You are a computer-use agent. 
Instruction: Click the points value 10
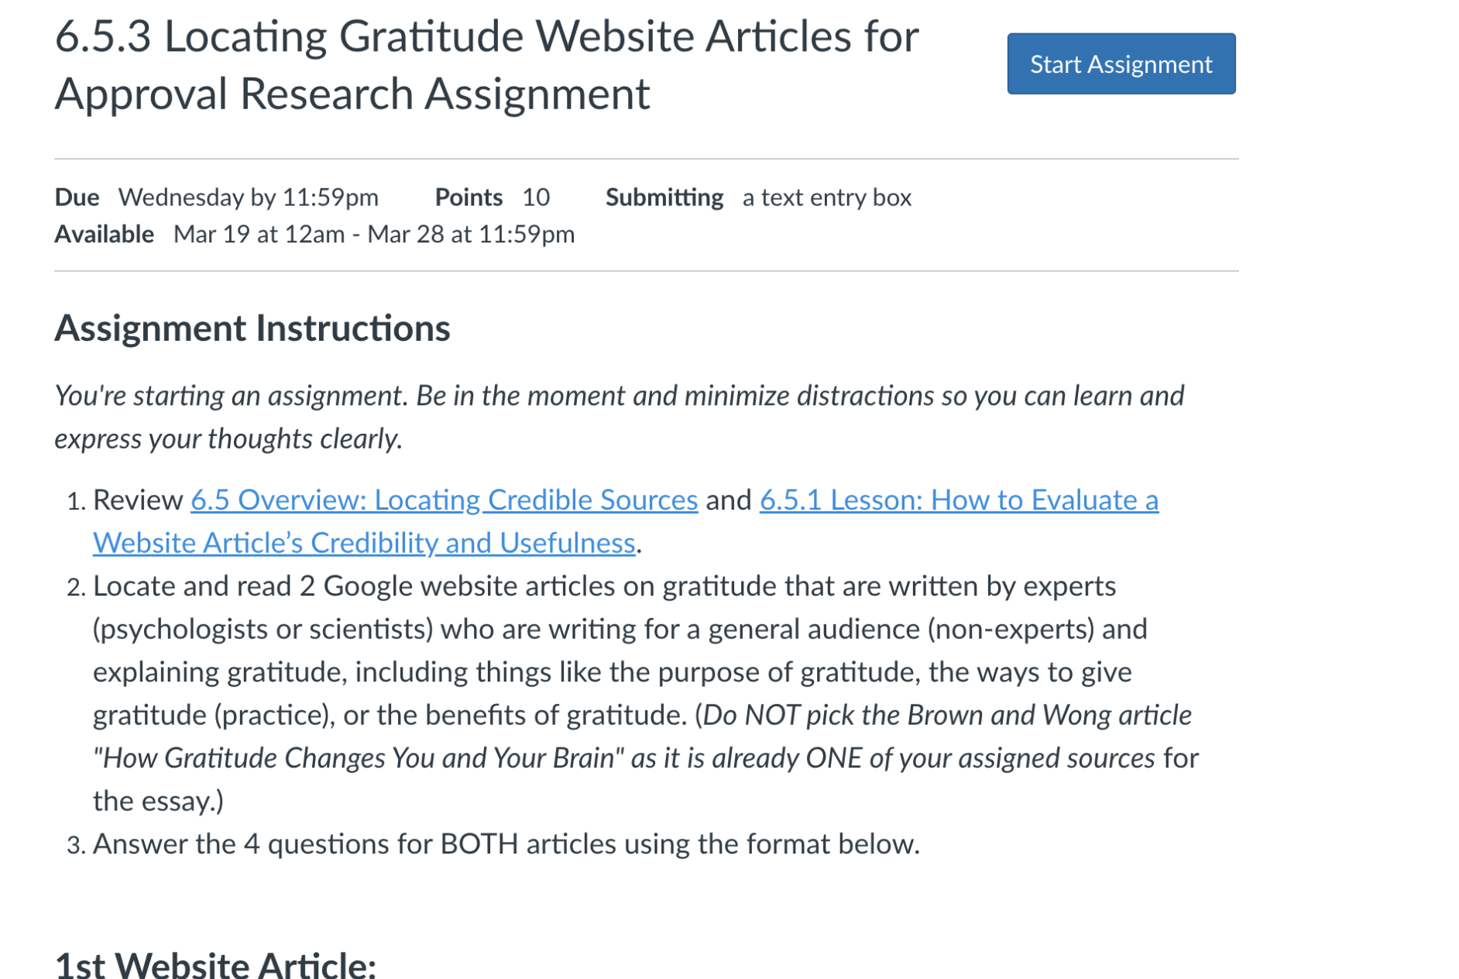pos(536,198)
